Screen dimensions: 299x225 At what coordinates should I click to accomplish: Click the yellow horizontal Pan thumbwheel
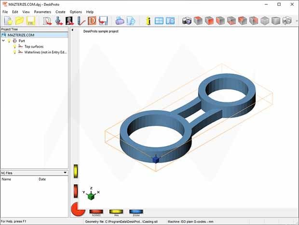click(x=116, y=212)
